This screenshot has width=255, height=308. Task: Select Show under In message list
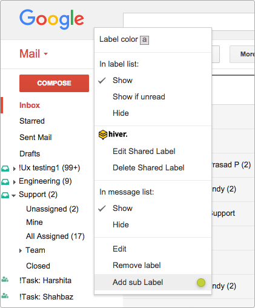122,209
